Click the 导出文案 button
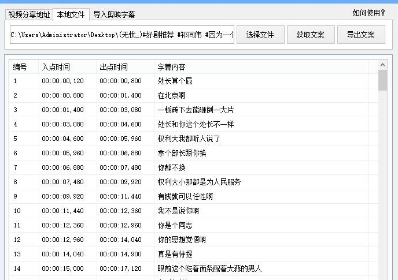The width and height of the screenshot is (398, 280). [x=361, y=35]
